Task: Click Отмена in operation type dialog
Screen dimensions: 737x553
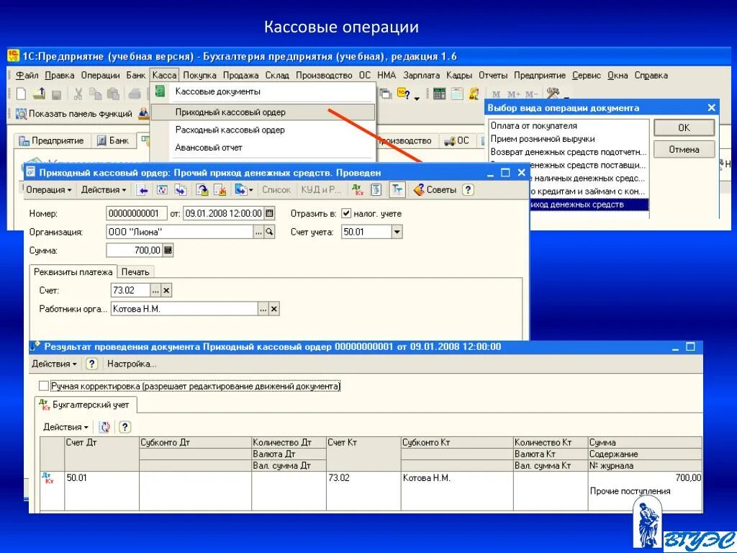Action: click(x=684, y=150)
